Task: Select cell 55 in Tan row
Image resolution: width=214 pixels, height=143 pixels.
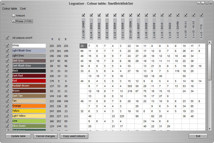Action: pyautogui.click(x=193, y=101)
